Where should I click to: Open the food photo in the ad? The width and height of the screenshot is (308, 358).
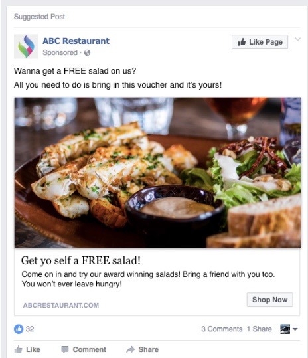(157, 173)
